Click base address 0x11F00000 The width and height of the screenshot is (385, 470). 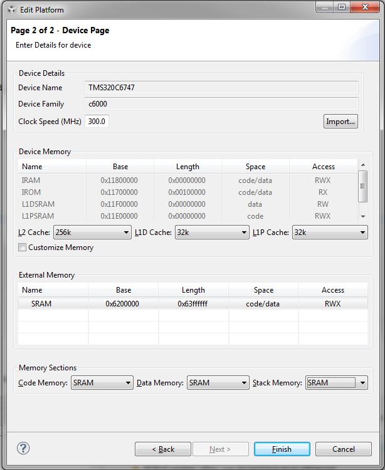(119, 204)
